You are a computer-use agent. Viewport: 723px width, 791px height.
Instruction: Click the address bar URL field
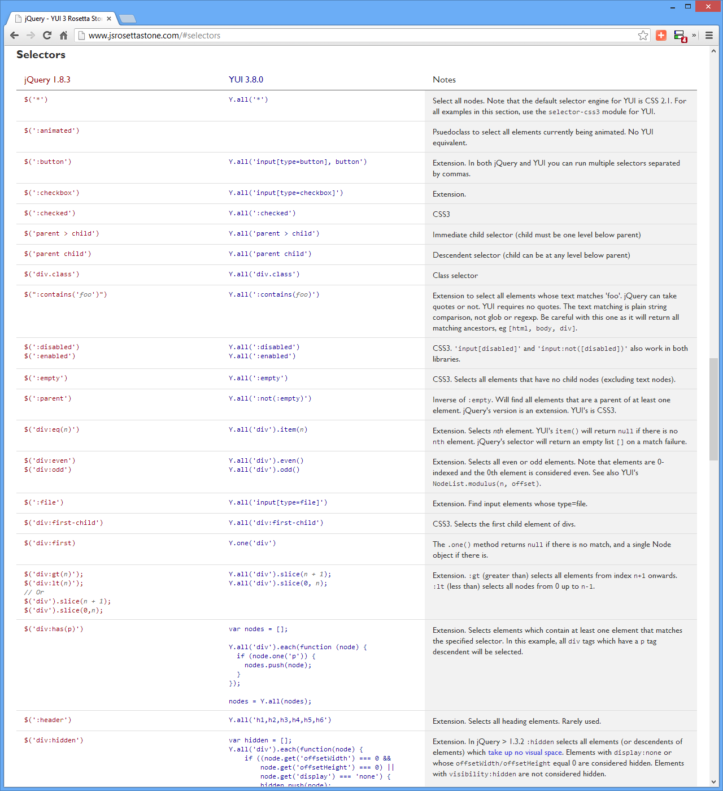(x=361, y=36)
